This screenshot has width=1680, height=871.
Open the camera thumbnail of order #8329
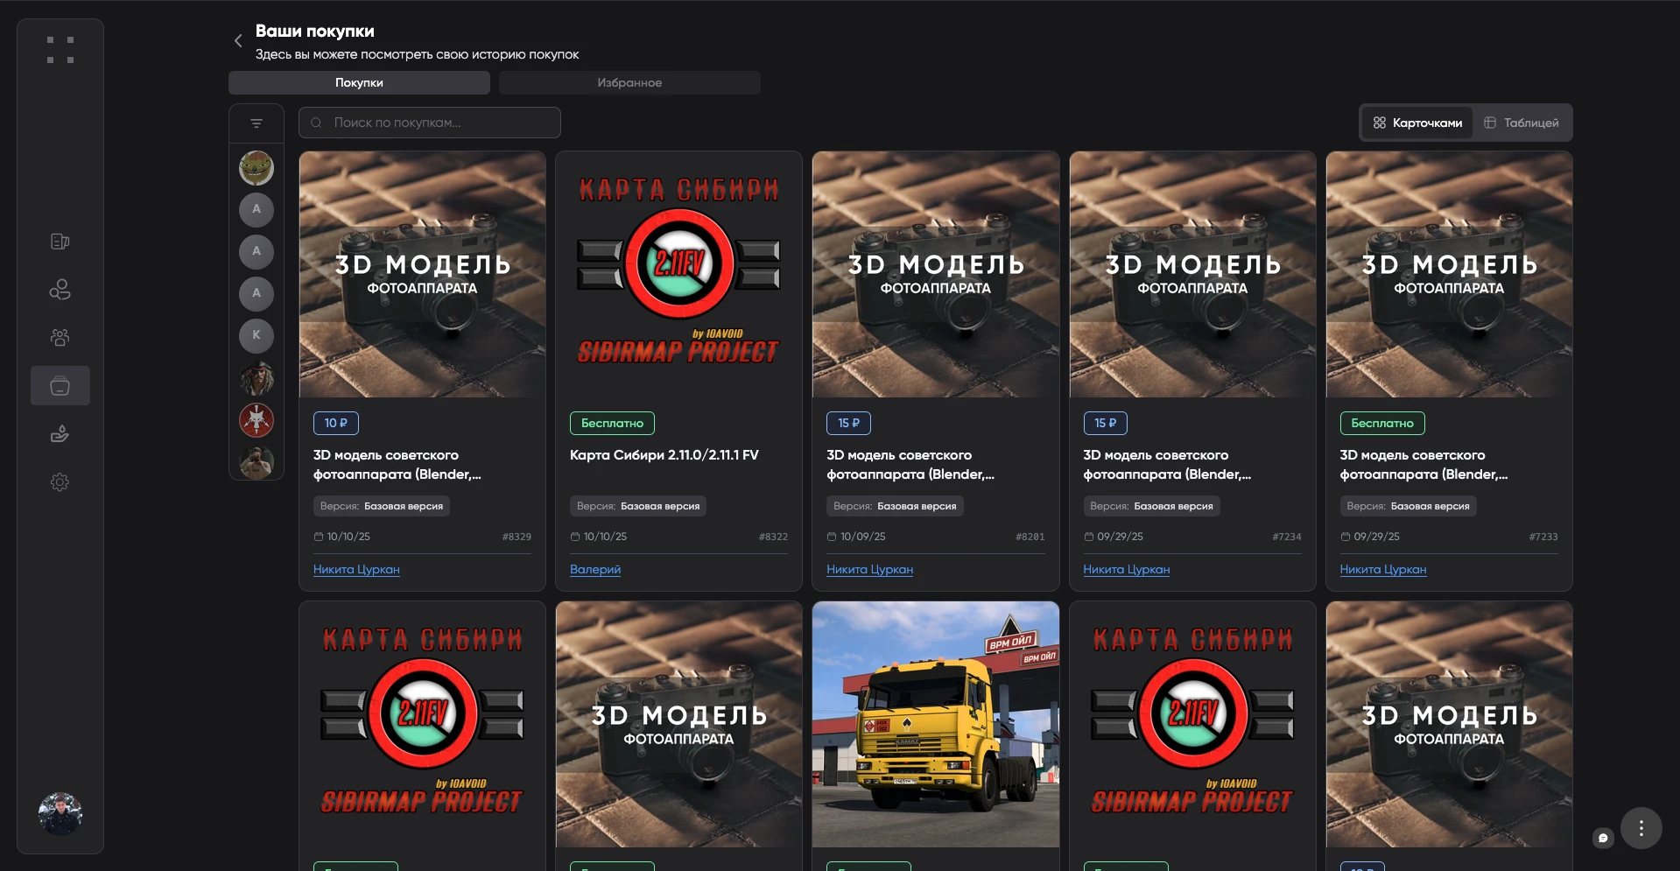pyautogui.click(x=422, y=275)
